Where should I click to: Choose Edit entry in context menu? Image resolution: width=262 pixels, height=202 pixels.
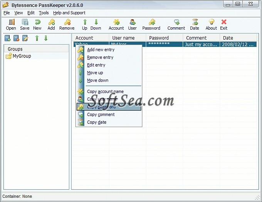pyautogui.click(x=109, y=65)
